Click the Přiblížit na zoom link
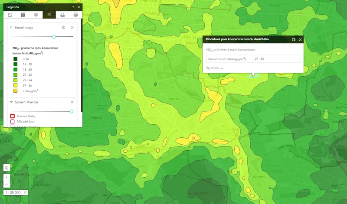Viewport: 347px width, 204px height. pyautogui.click(x=215, y=68)
